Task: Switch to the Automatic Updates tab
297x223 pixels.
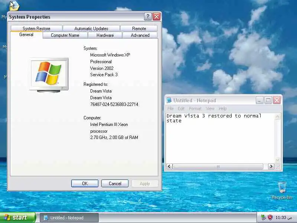Action: tap(91, 29)
